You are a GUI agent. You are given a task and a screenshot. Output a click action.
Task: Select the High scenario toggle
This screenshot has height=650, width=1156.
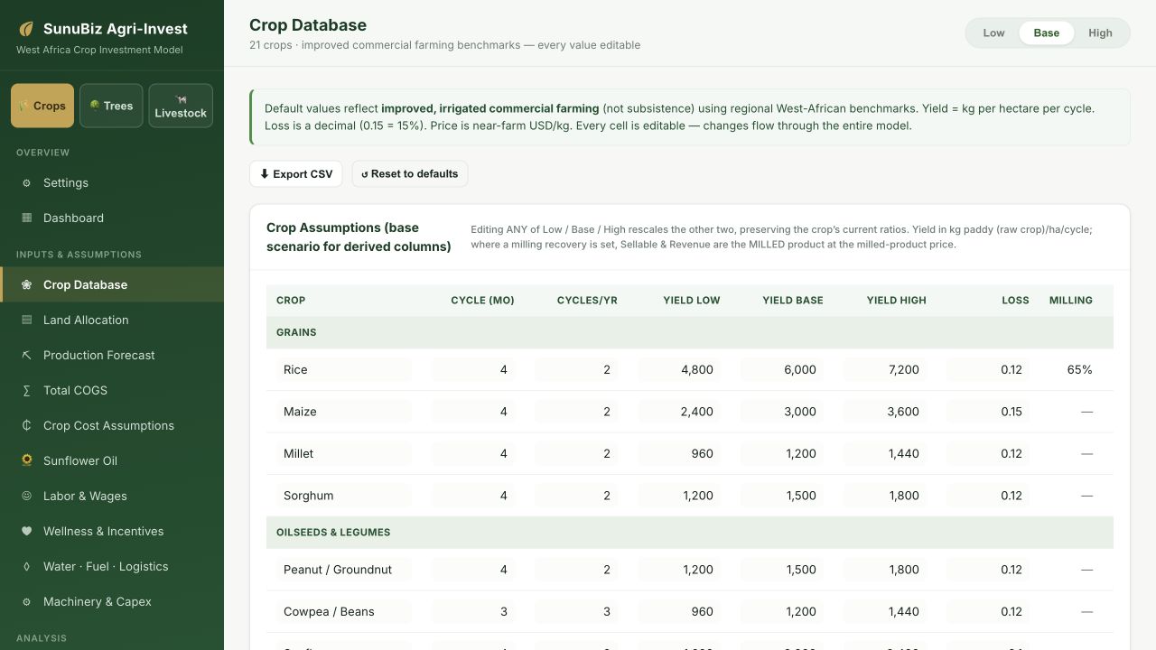[x=1100, y=33]
